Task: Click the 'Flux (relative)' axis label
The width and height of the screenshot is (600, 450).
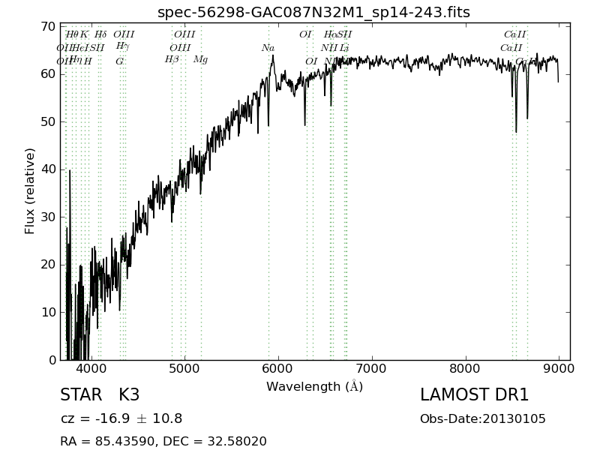Action: click(29, 191)
